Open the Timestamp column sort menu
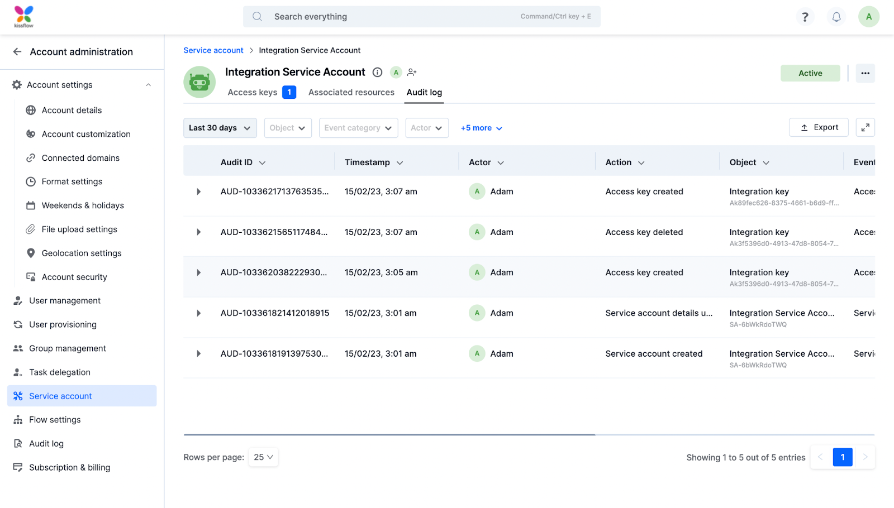This screenshot has height=508, width=894. pyautogui.click(x=400, y=163)
